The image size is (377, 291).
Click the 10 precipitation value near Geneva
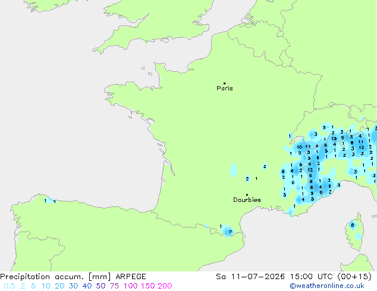[299, 147]
